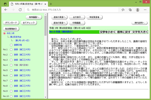Check the No.1 議長 checkbox
The width and height of the screenshot is (151, 100).
coord(11,49)
